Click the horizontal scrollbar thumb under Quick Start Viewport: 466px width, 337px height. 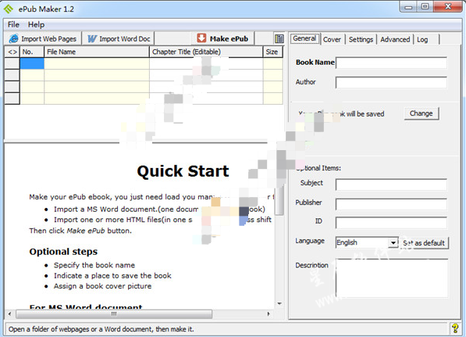point(114,314)
